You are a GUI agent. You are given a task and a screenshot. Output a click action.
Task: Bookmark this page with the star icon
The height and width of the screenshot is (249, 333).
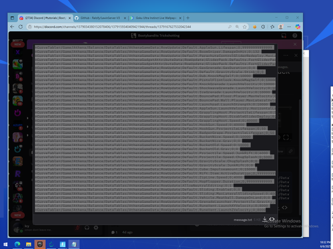(x=244, y=27)
